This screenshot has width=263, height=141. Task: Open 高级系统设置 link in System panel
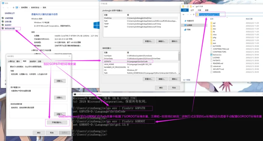[x=10, y=28]
